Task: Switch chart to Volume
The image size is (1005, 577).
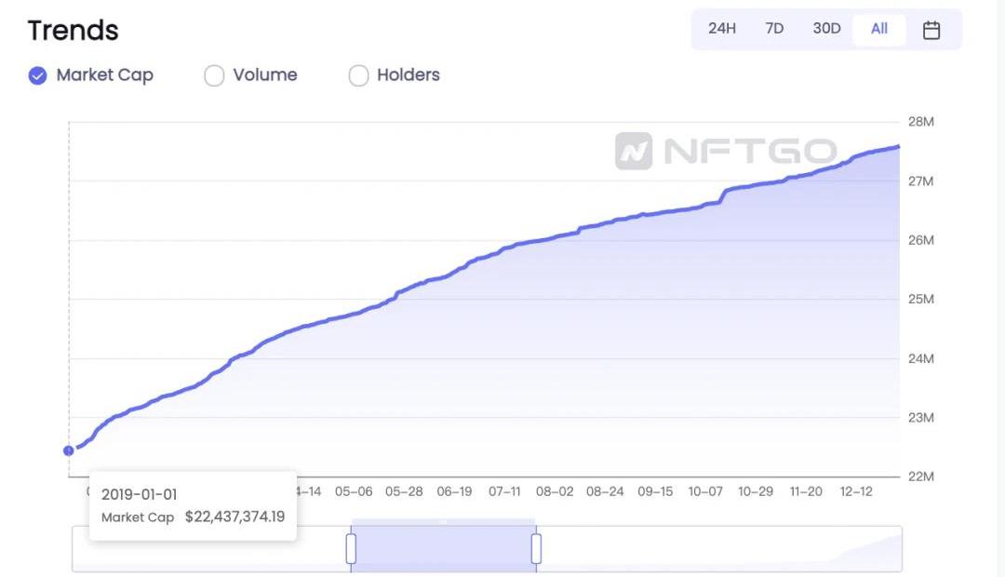Action: (x=214, y=75)
